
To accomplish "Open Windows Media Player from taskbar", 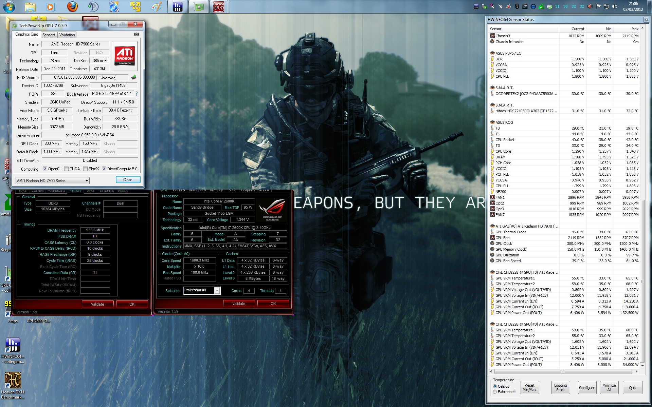I will (x=51, y=6).
